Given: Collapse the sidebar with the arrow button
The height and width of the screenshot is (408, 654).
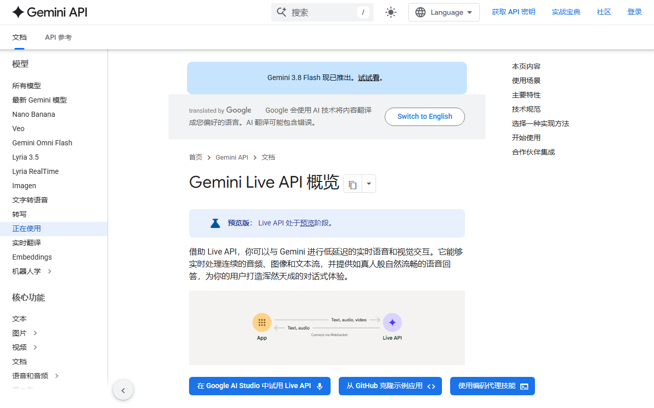Looking at the screenshot, I should pyautogui.click(x=123, y=391).
